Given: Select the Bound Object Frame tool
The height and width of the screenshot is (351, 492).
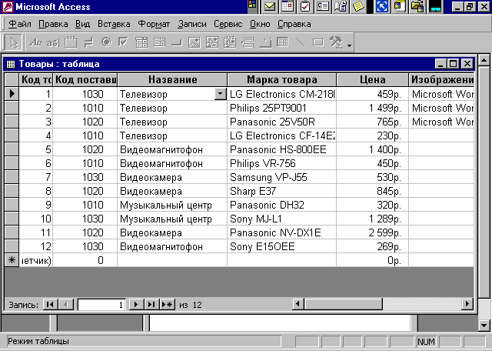Looking at the screenshot, I should (x=230, y=42).
